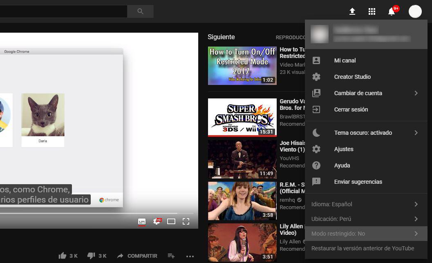Viewport: 432px width, 263px height.
Task: Click the add to playlist icon
Action: click(x=171, y=256)
